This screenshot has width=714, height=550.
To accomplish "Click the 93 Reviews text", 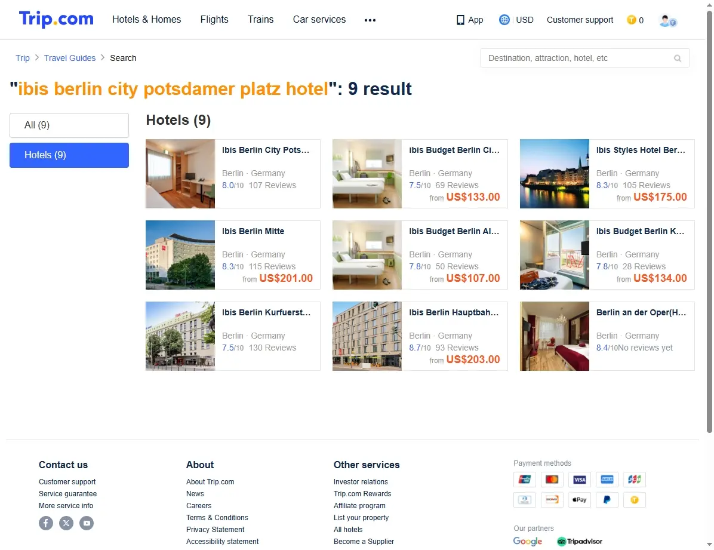I will (457, 348).
